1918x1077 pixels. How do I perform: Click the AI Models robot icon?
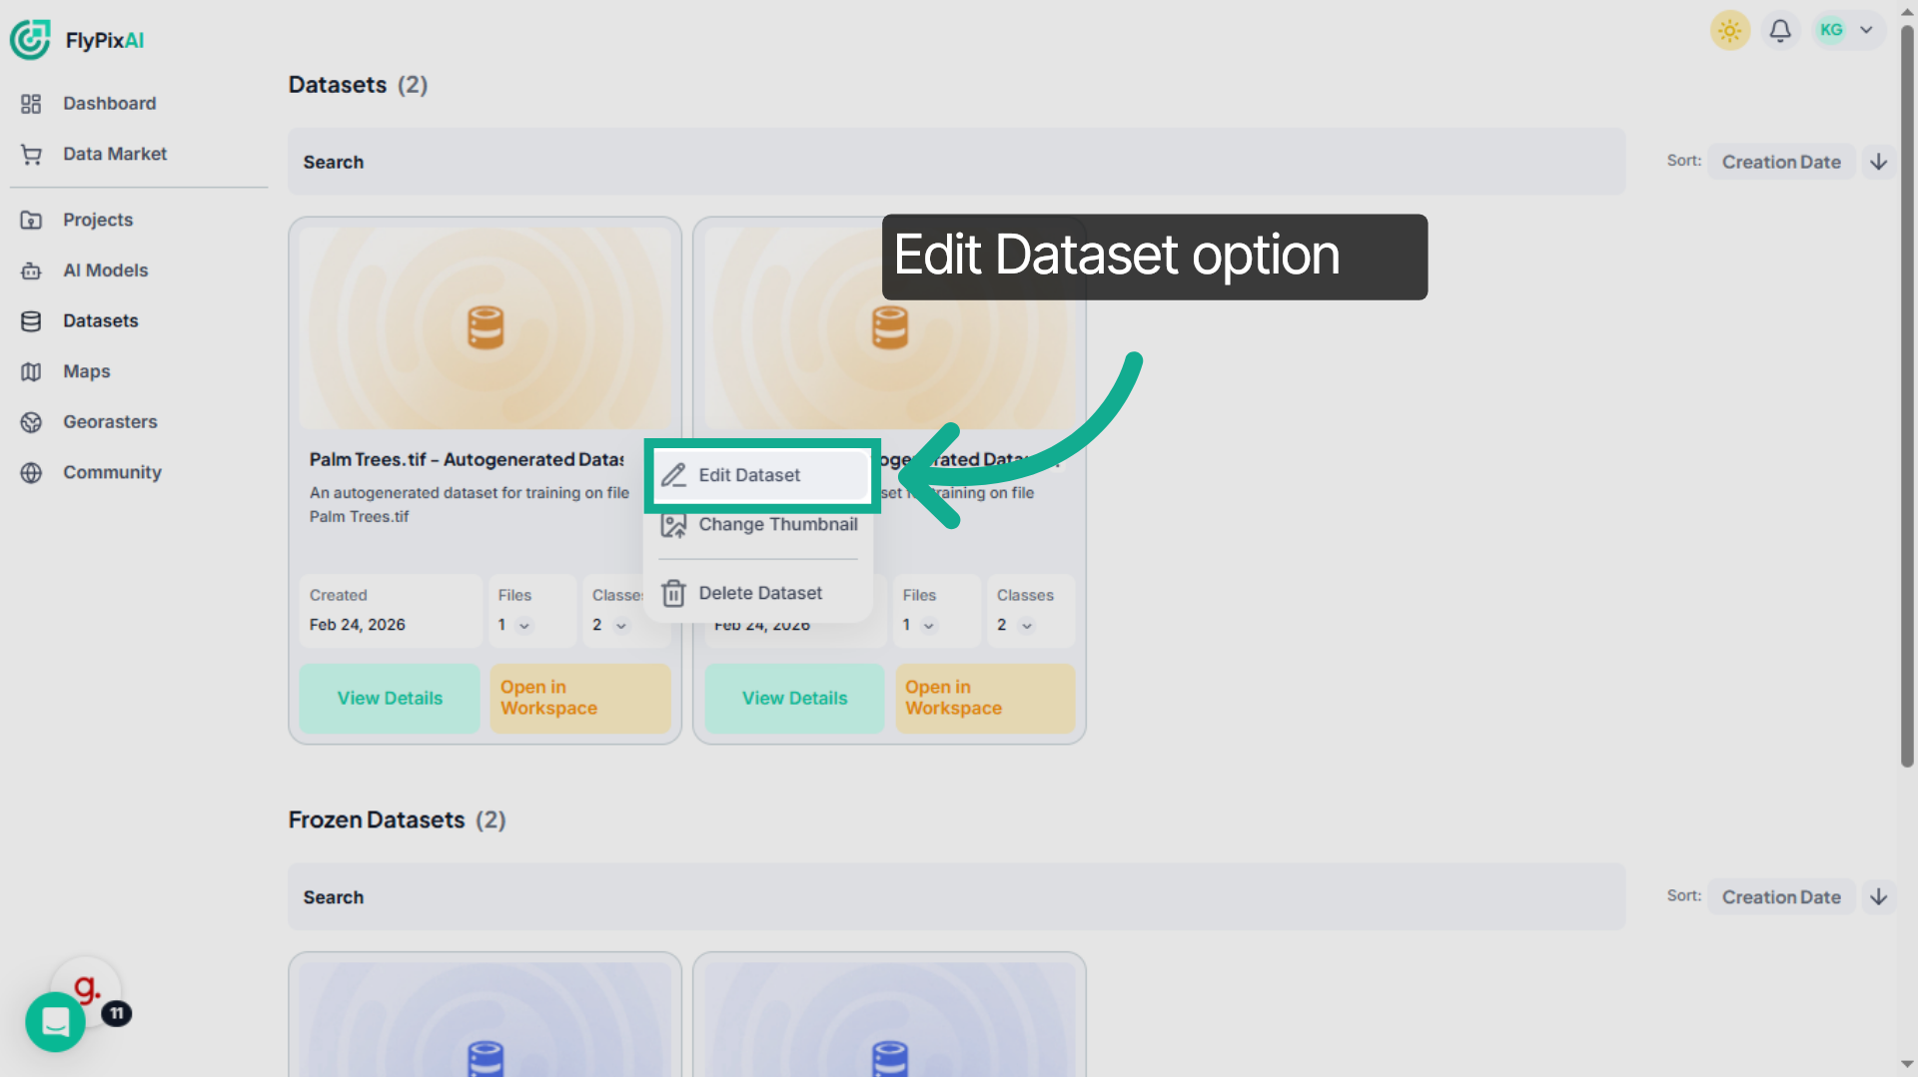[x=31, y=270]
